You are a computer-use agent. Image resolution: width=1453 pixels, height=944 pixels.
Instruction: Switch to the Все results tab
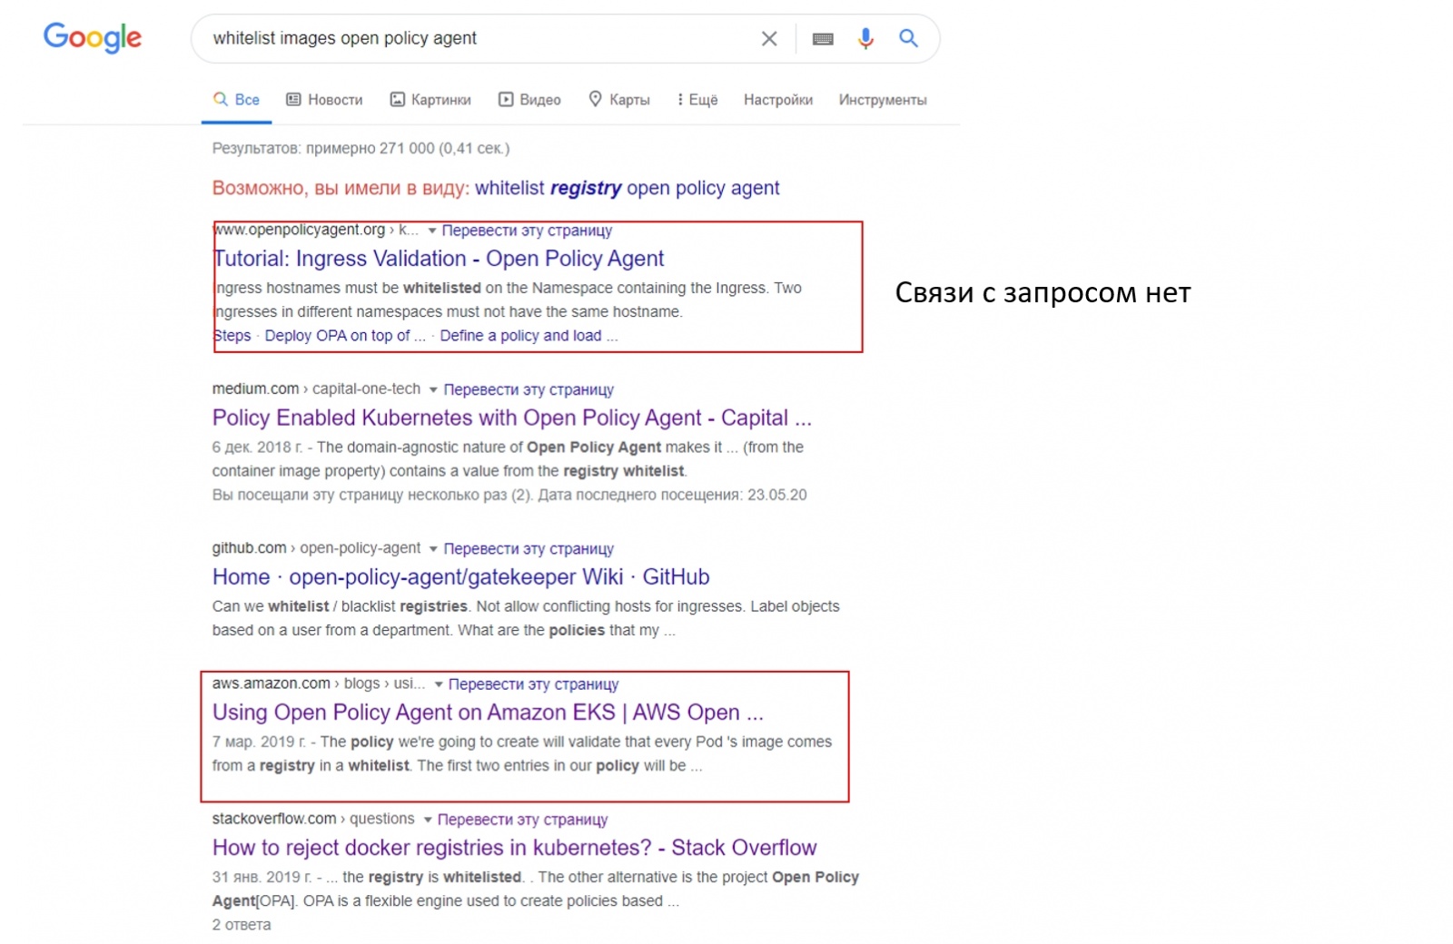coord(234,99)
